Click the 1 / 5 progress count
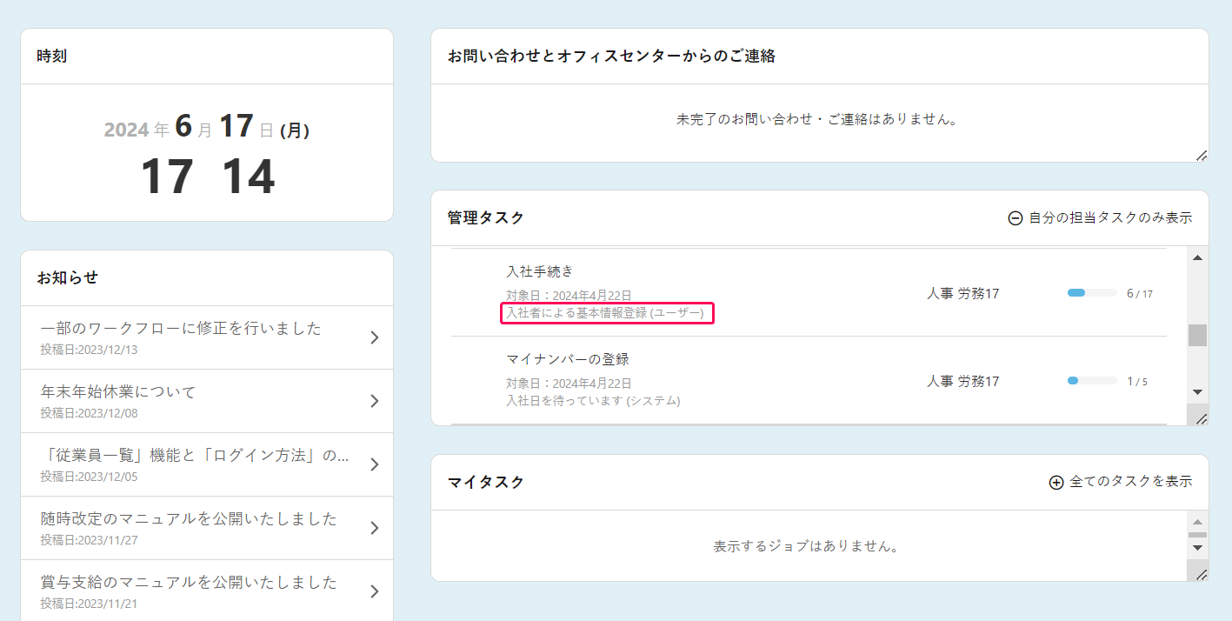 pos(1137,382)
